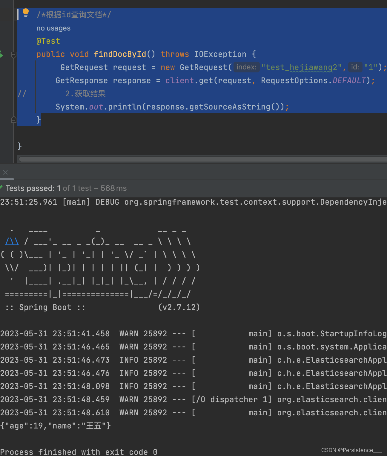Click the blue /\\ link in Spring banner
Viewport: 387px width, 456px height.
point(12,241)
